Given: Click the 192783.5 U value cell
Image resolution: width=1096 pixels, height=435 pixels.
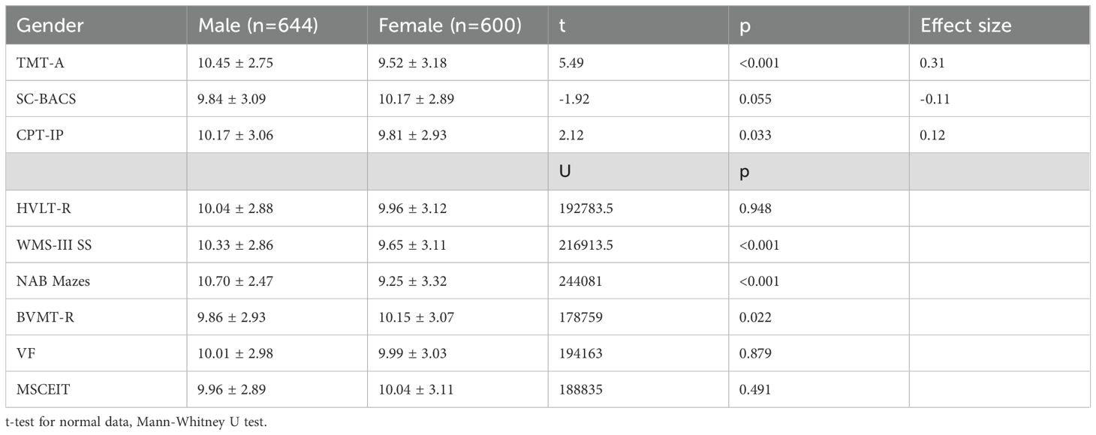Looking at the screenshot, I should tap(586, 208).
